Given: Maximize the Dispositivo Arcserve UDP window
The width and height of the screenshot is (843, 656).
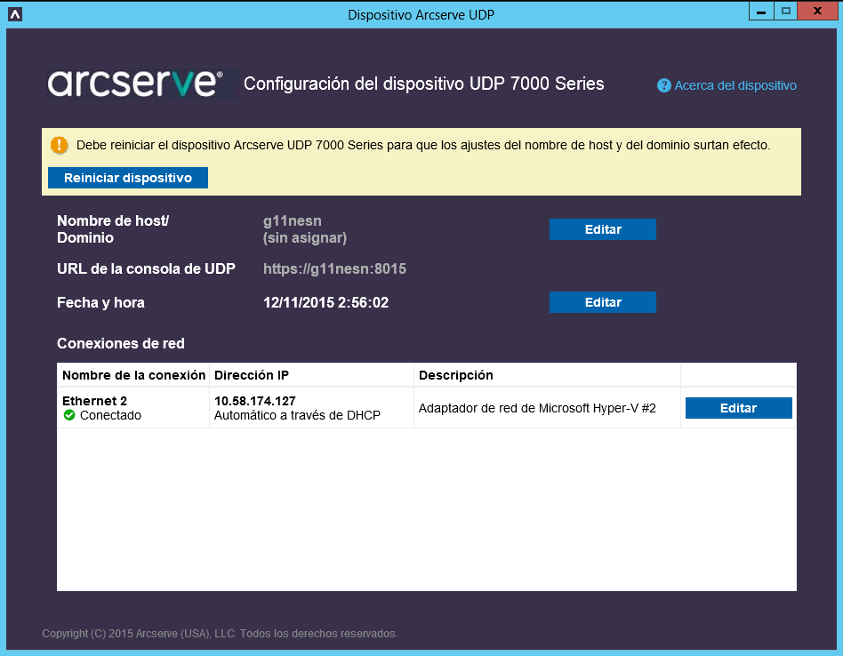Looking at the screenshot, I should tap(786, 11).
